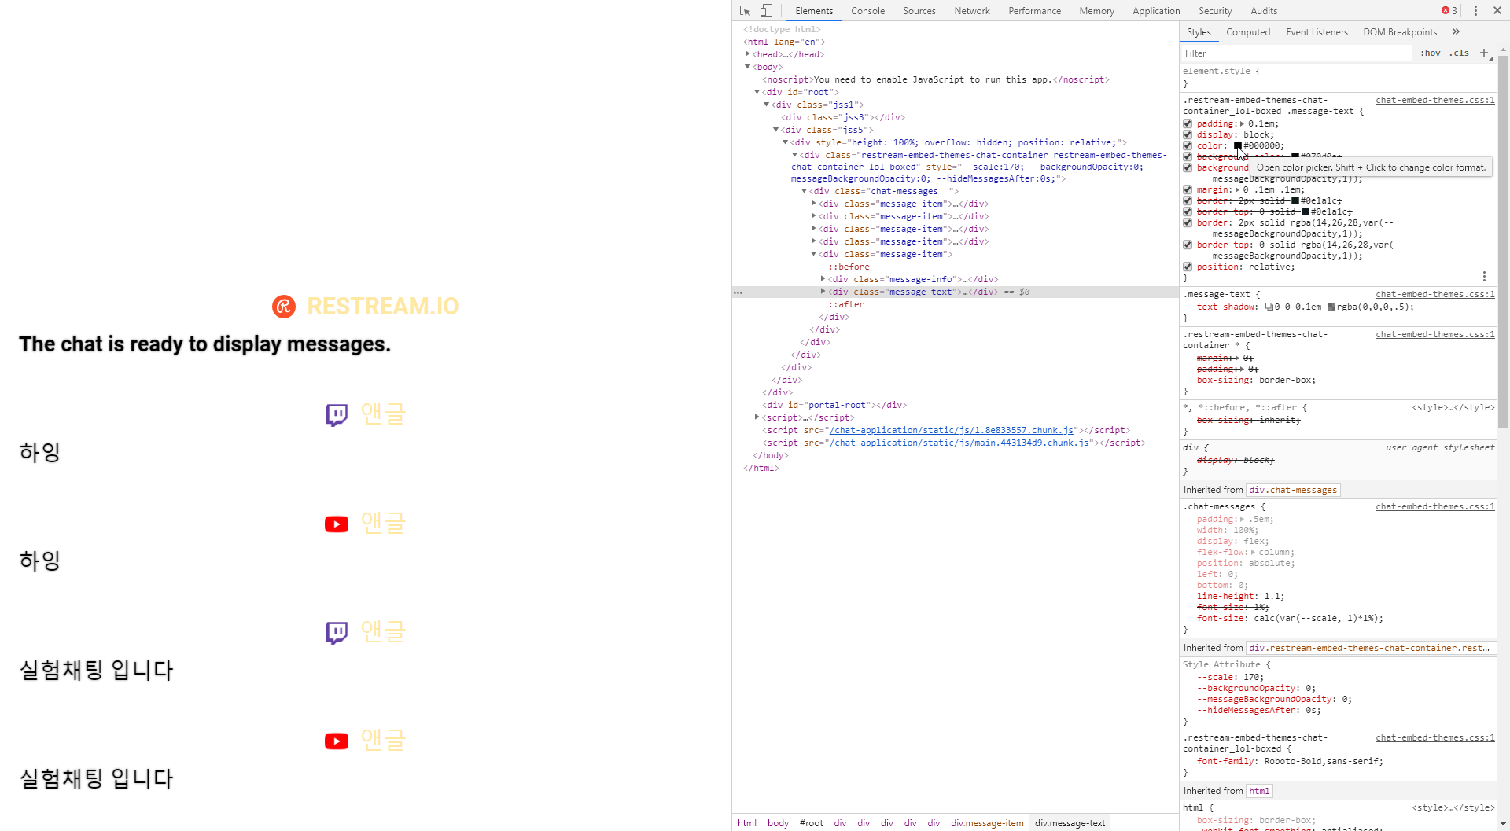Add a new style rule plus icon
1510x831 pixels.
[1484, 53]
